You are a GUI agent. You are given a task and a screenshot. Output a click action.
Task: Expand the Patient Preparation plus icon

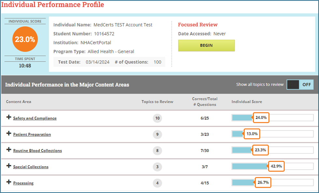pyautogui.click(x=9, y=134)
